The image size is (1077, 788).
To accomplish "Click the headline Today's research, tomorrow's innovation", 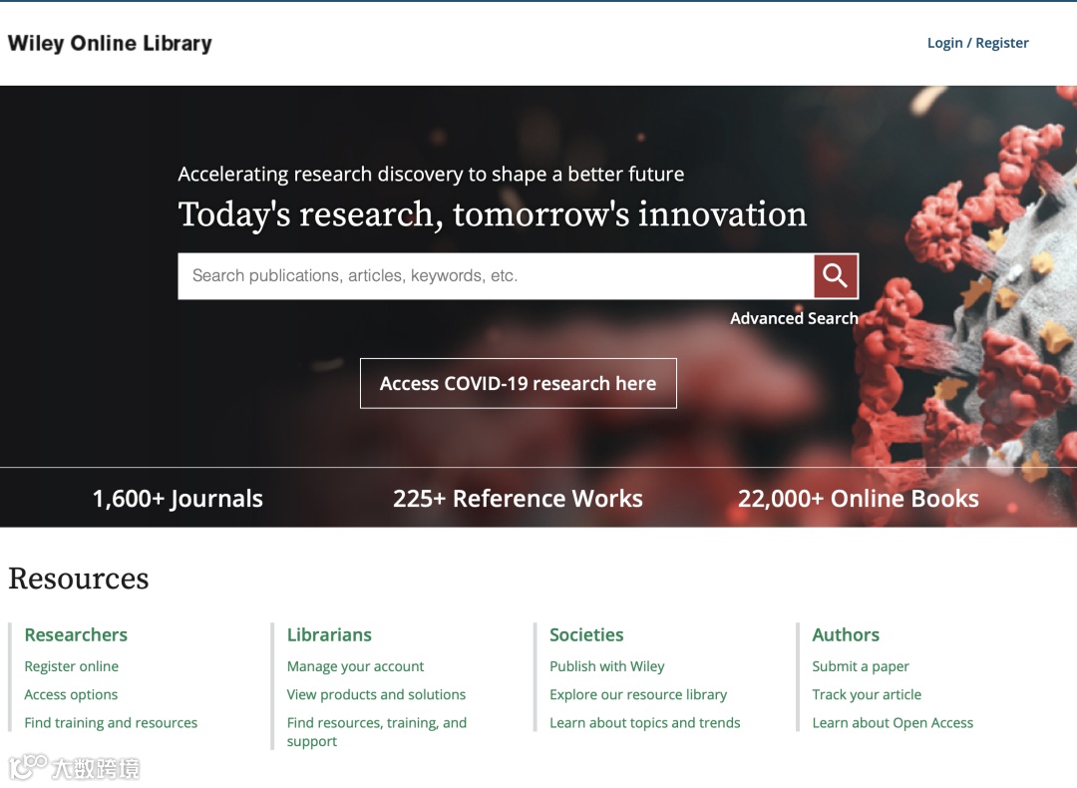I will pyautogui.click(x=493, y=214).
